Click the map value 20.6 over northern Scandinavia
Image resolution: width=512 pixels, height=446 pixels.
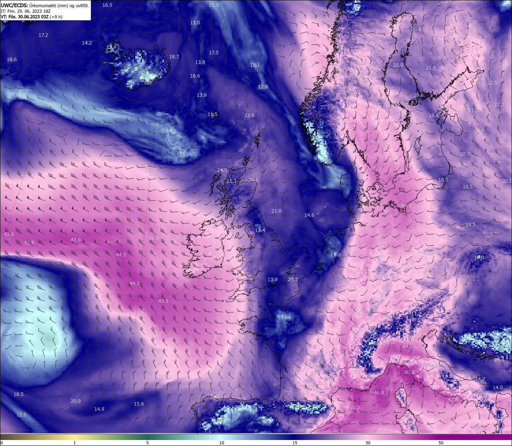pyautogui.click(x=416, y=30)
